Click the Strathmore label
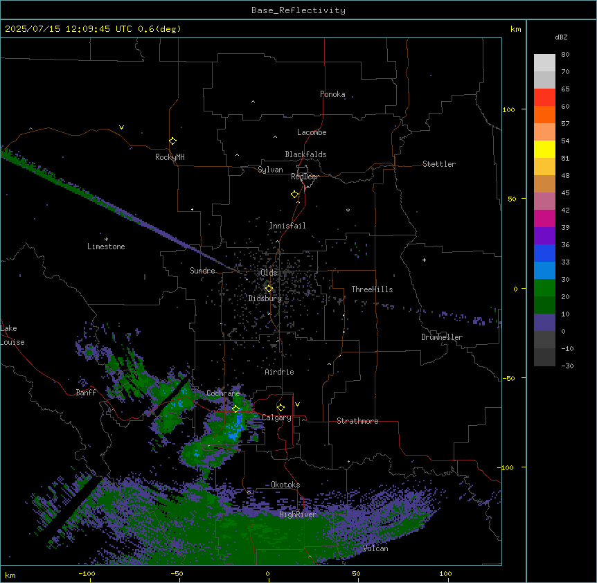Screen dimensions: 597x583 click(x=357, y=421)
